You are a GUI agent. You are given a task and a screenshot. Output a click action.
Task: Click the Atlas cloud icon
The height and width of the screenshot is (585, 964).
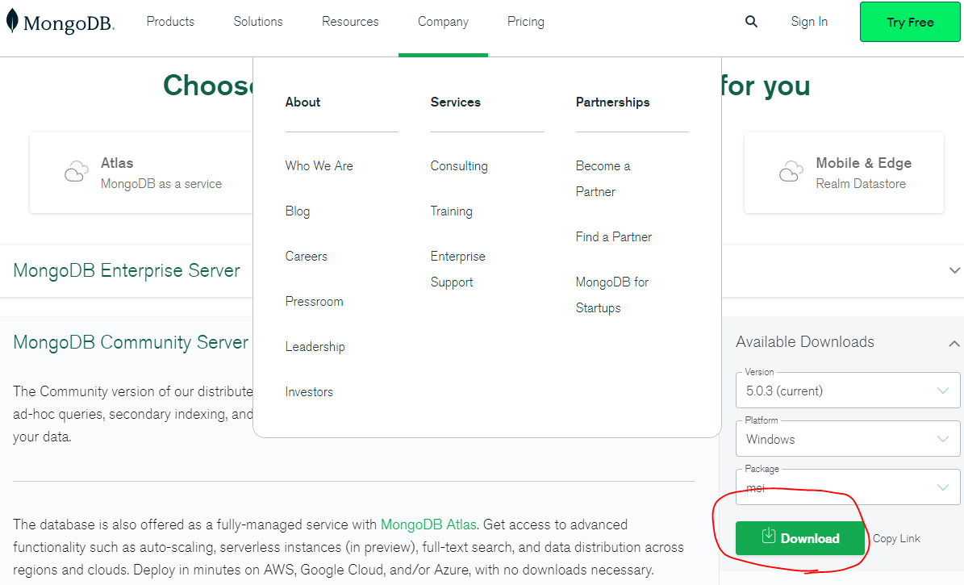tap(77, 172)
